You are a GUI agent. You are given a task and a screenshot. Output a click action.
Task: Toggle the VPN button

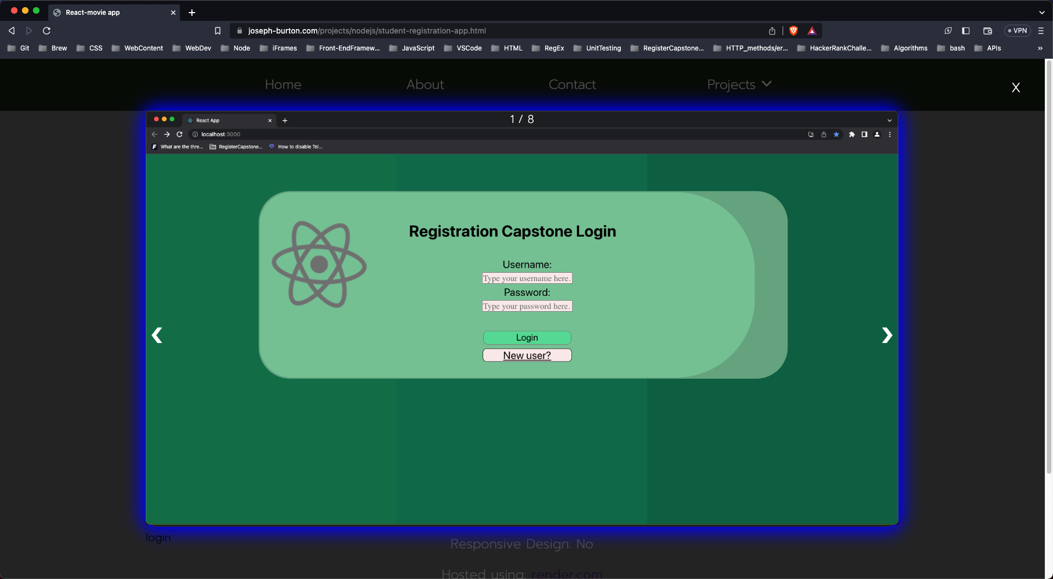(1017, 31)
